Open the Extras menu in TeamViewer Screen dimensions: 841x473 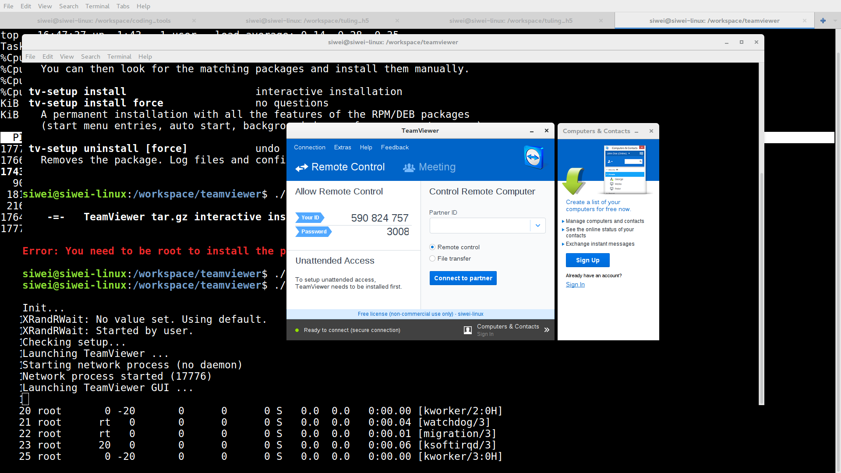tap(343, 148)
